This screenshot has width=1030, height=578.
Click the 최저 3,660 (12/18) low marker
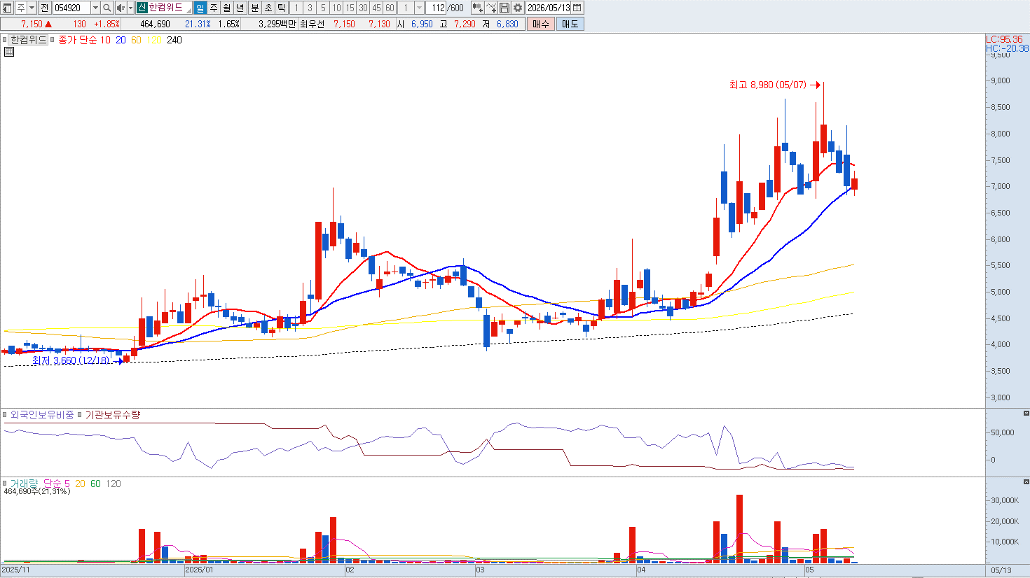tap(78, 360)
